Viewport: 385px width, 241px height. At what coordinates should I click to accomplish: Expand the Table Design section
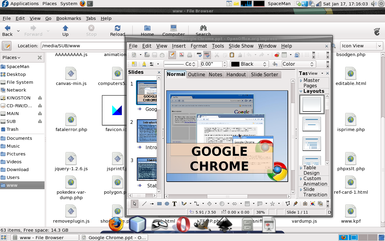tap(314, 170)
